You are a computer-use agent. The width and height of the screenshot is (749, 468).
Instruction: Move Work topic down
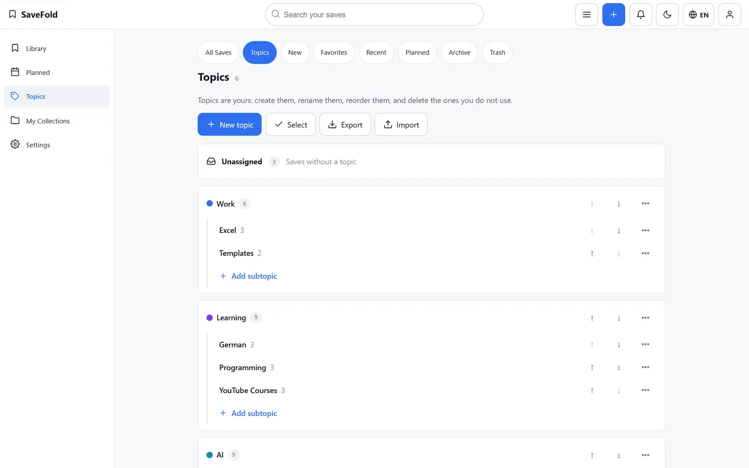click(618, 204)
